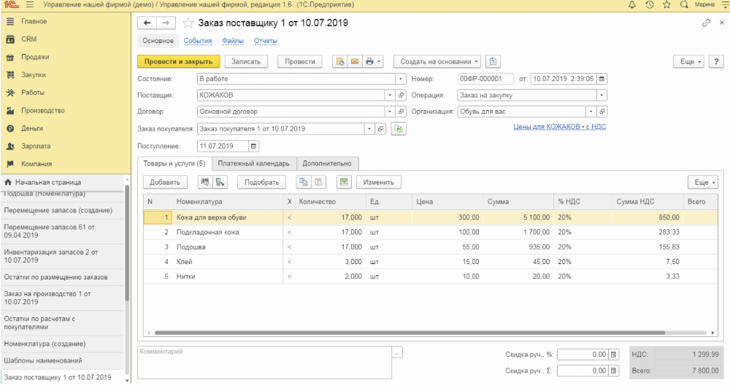Click the Номер input field
This screenshot has width=730, height=391.
tap(485, 79)
